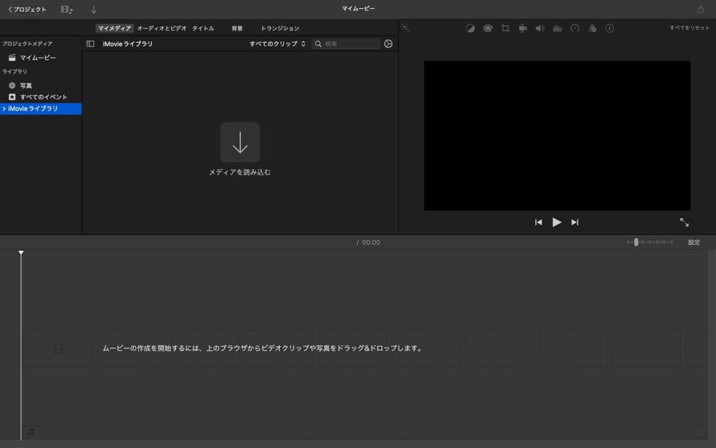
Task: Show clip information with the info icon
Action: 610,29
